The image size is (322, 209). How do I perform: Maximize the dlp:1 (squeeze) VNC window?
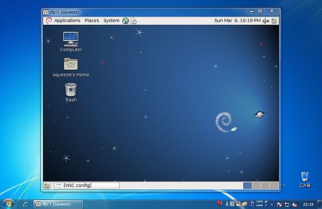260,11
